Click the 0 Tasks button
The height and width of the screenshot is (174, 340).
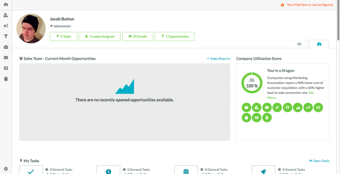(x=63, y=36)
